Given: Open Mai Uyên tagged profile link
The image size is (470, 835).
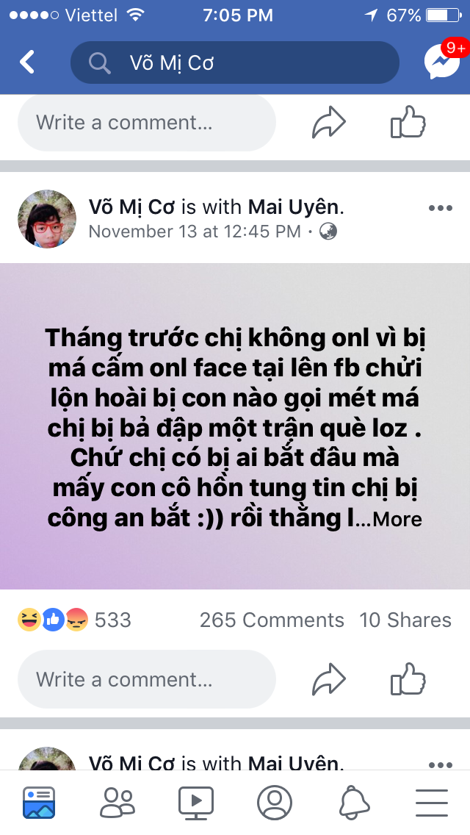Looking at the screenshot, I should coord(293,207).
